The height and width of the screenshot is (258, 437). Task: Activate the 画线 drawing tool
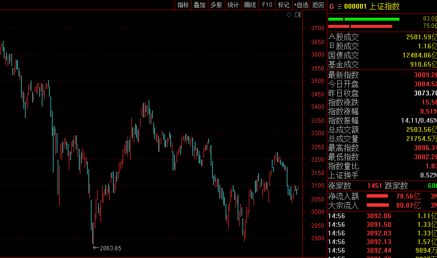[250, 5]
